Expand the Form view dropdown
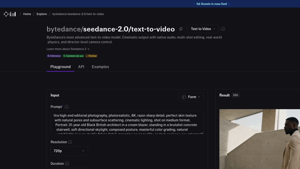300x169 pixels. pos(191,97)
